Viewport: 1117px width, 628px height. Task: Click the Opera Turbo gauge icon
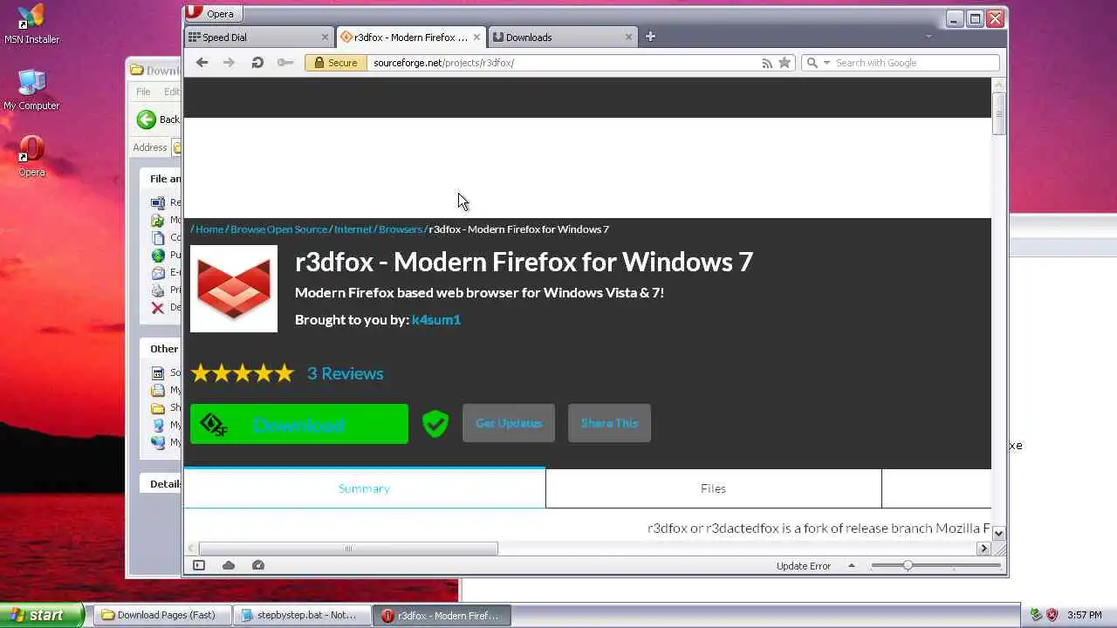258,565
